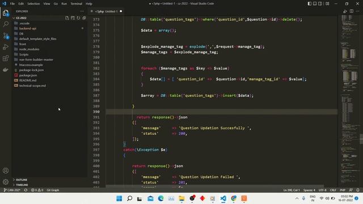Open the File menu
The width and height of the screenshot is (363, 204).
12,4
